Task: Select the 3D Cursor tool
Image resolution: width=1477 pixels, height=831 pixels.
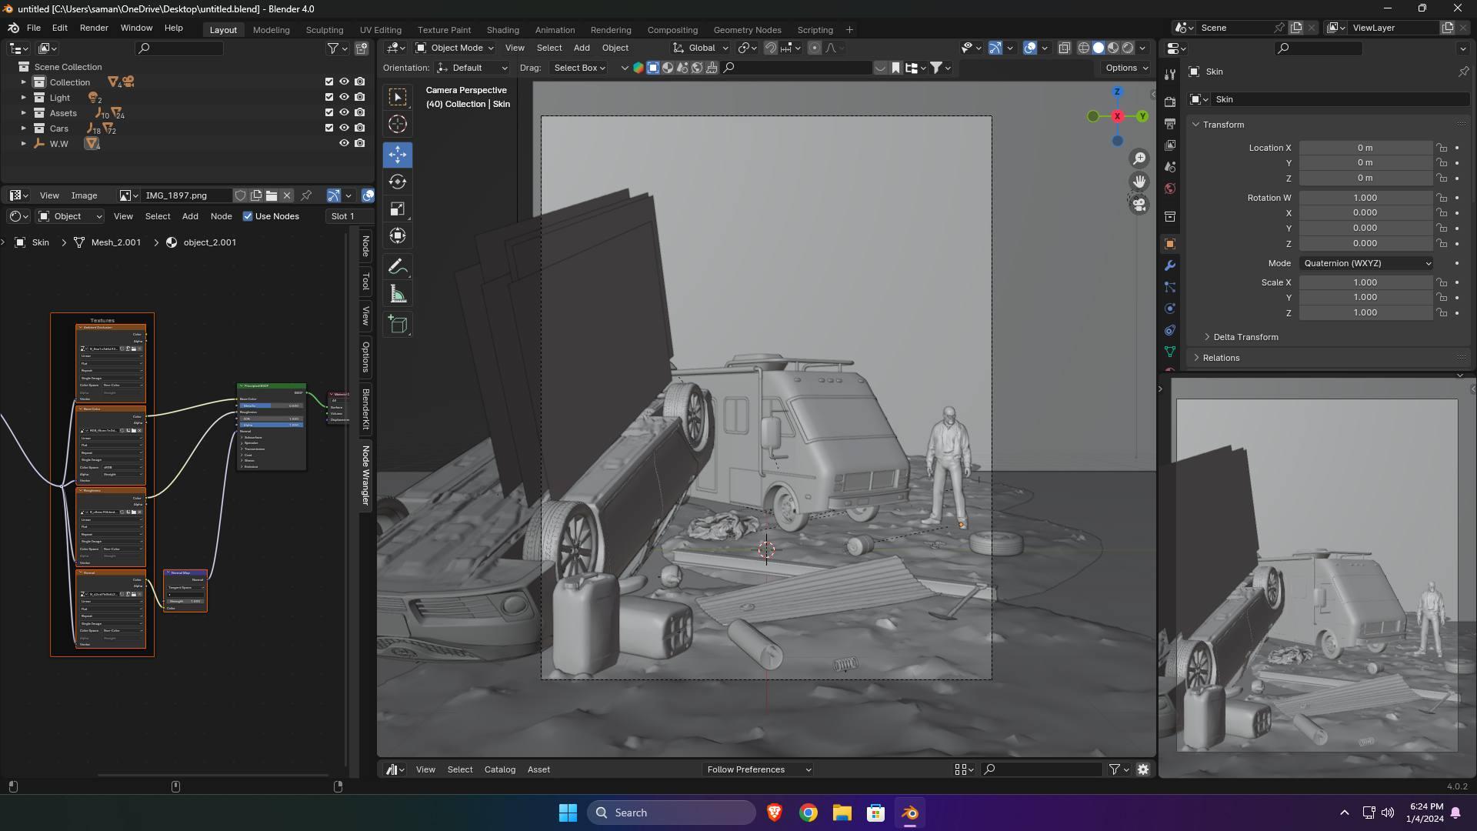Action: (x=398, y=124)
